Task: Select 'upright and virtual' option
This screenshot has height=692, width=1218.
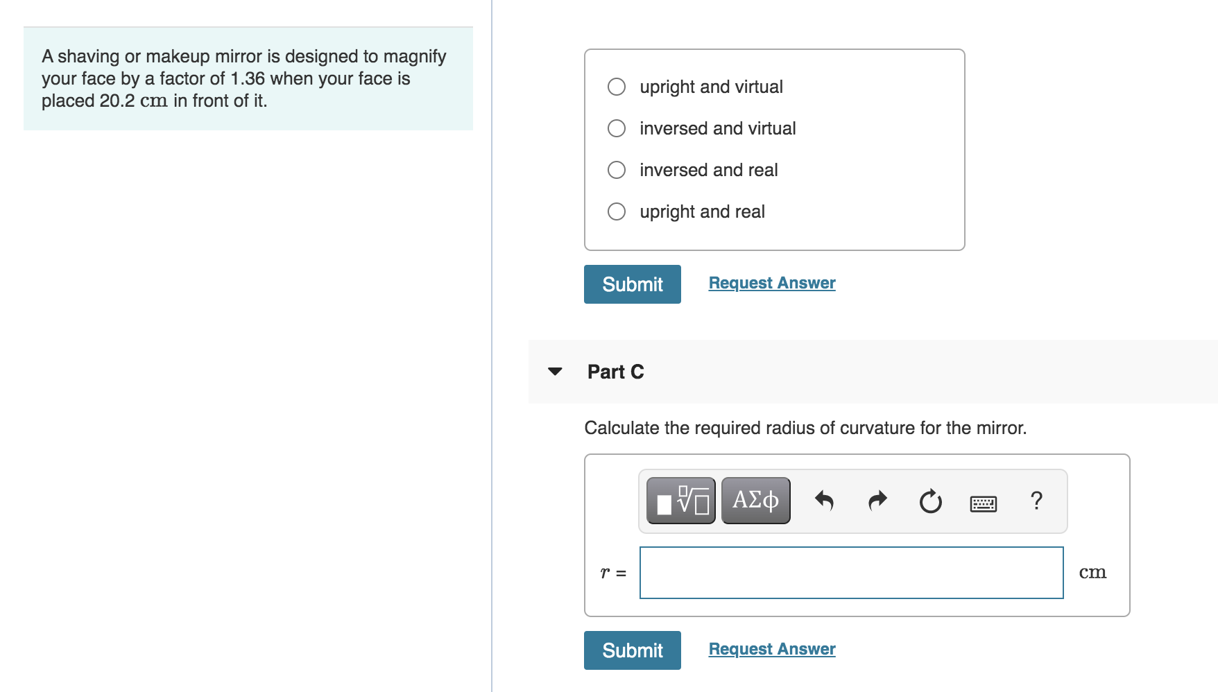Action: pyautogui.click(x=617, y=87)
